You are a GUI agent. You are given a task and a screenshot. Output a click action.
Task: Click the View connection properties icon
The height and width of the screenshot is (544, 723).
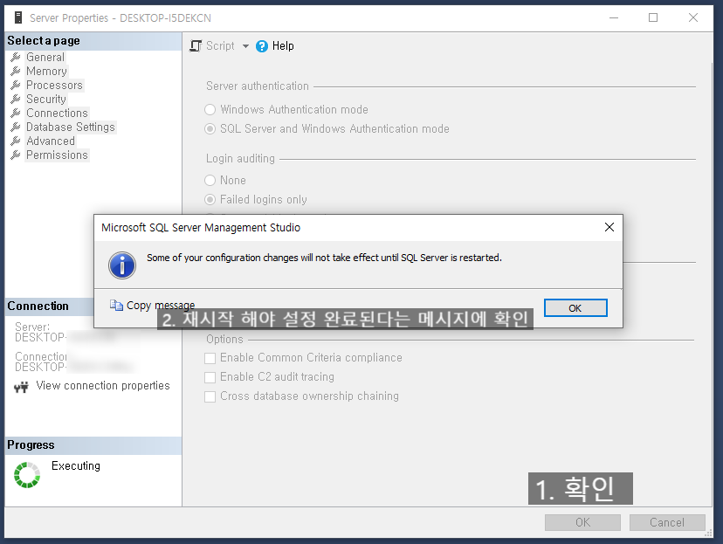(x=21, y=387)
